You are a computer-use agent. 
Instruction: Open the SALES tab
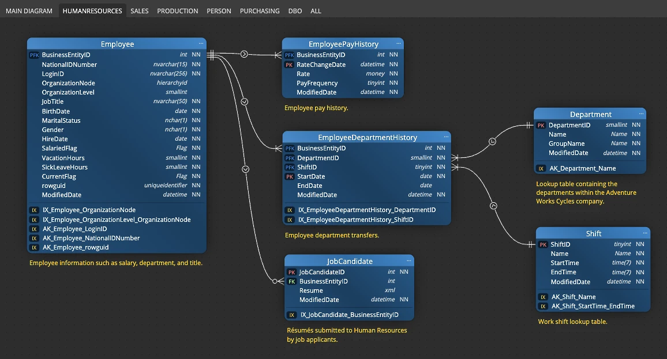pos(140,11)
